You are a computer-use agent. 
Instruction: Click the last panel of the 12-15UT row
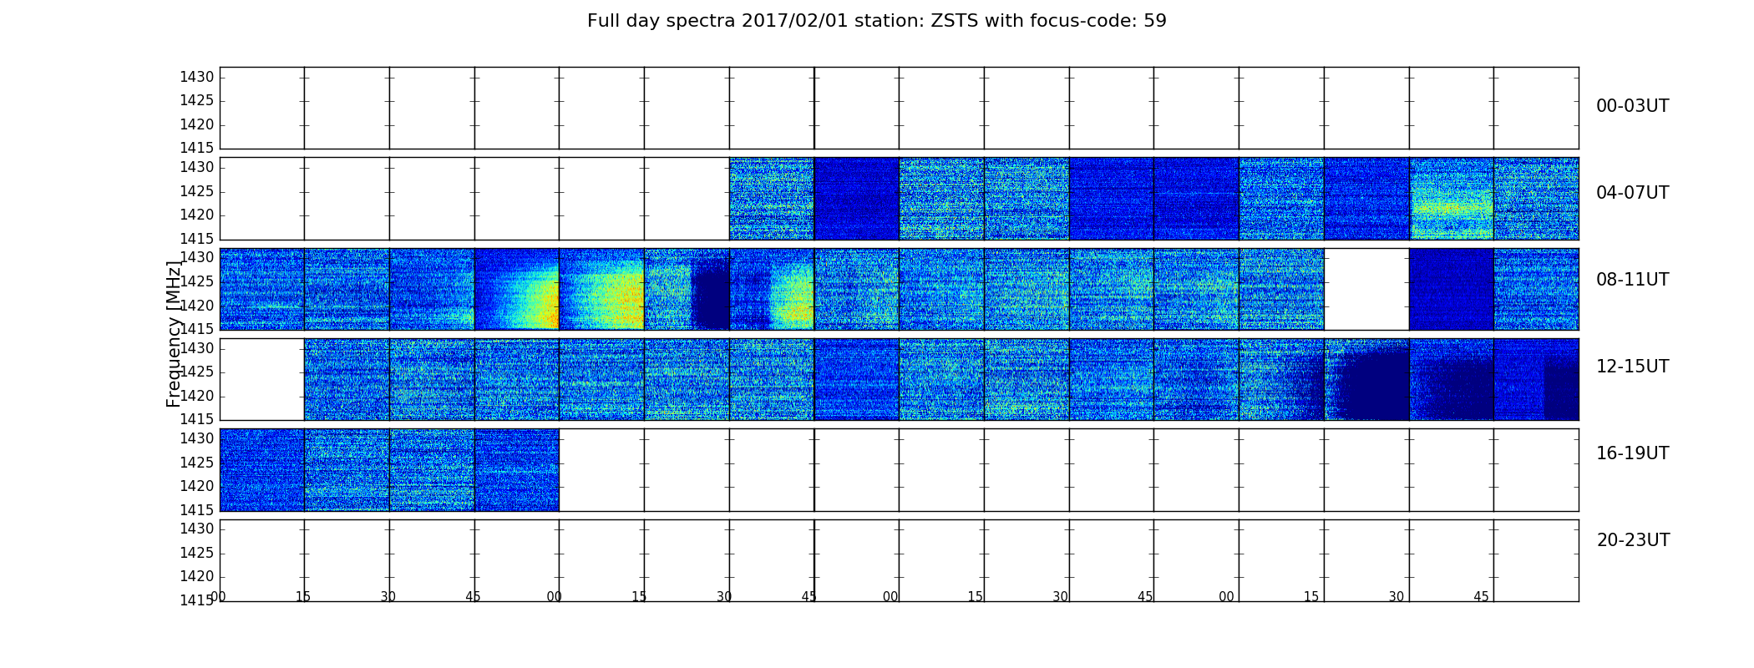1537,379
